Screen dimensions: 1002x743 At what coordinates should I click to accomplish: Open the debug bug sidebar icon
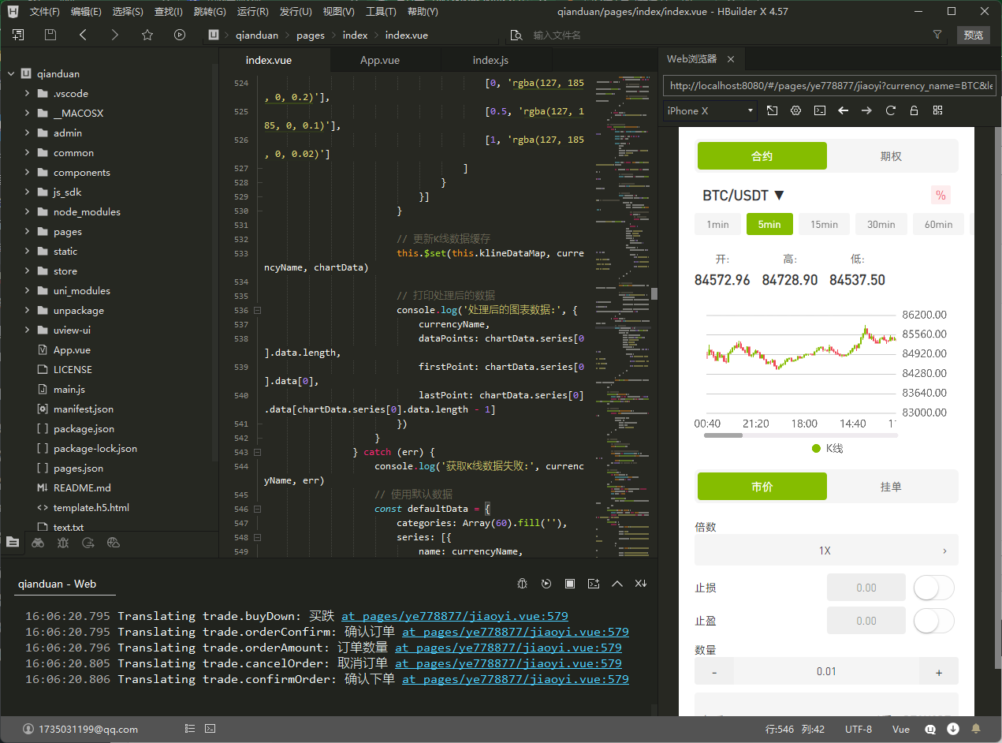[x=63, y=542]
